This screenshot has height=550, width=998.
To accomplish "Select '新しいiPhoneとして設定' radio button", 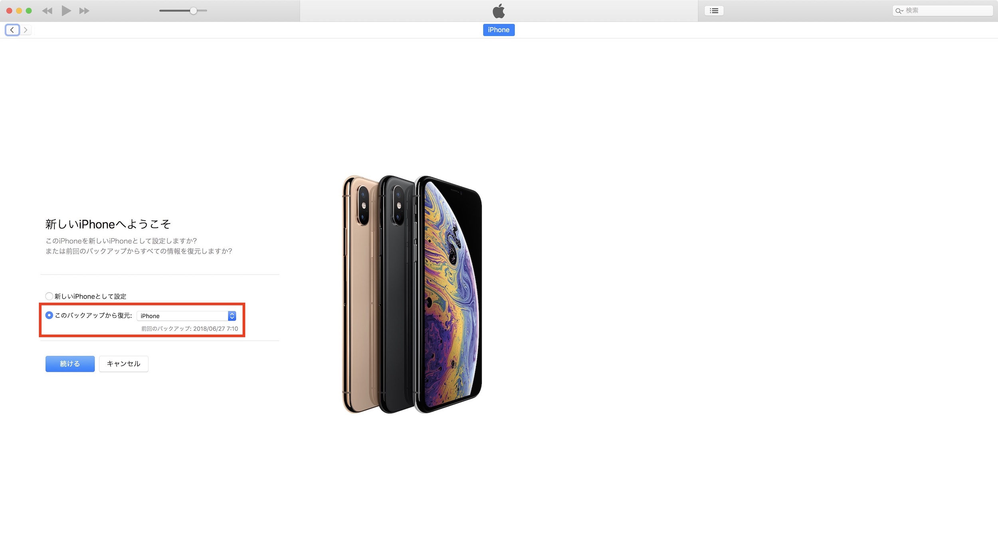I will 49,295.
